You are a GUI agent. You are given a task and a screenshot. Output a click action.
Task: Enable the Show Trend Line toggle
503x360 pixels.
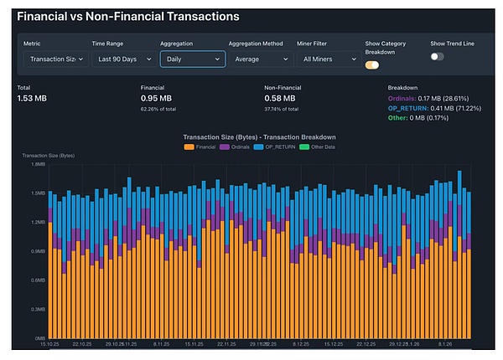click(x=437, y=56)
